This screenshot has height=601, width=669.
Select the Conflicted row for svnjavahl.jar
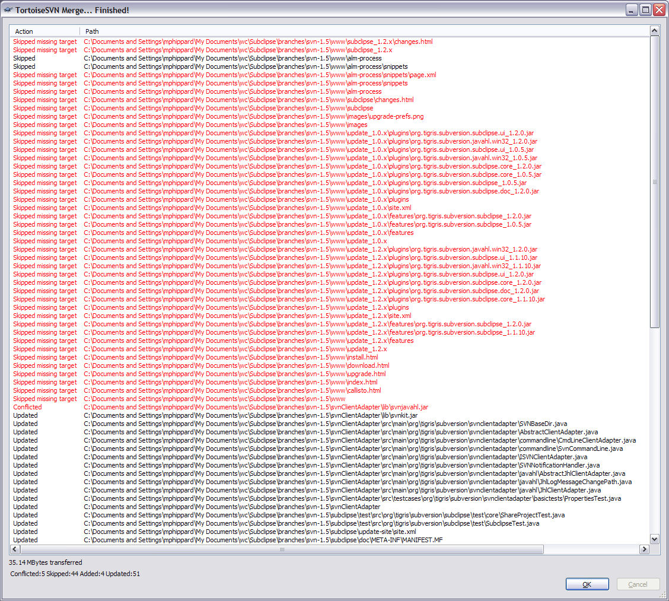[329, 407]
